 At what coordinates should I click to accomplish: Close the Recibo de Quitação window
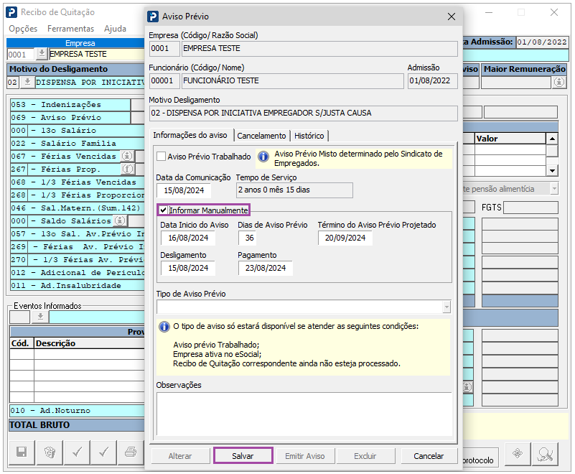pos(554,12)
